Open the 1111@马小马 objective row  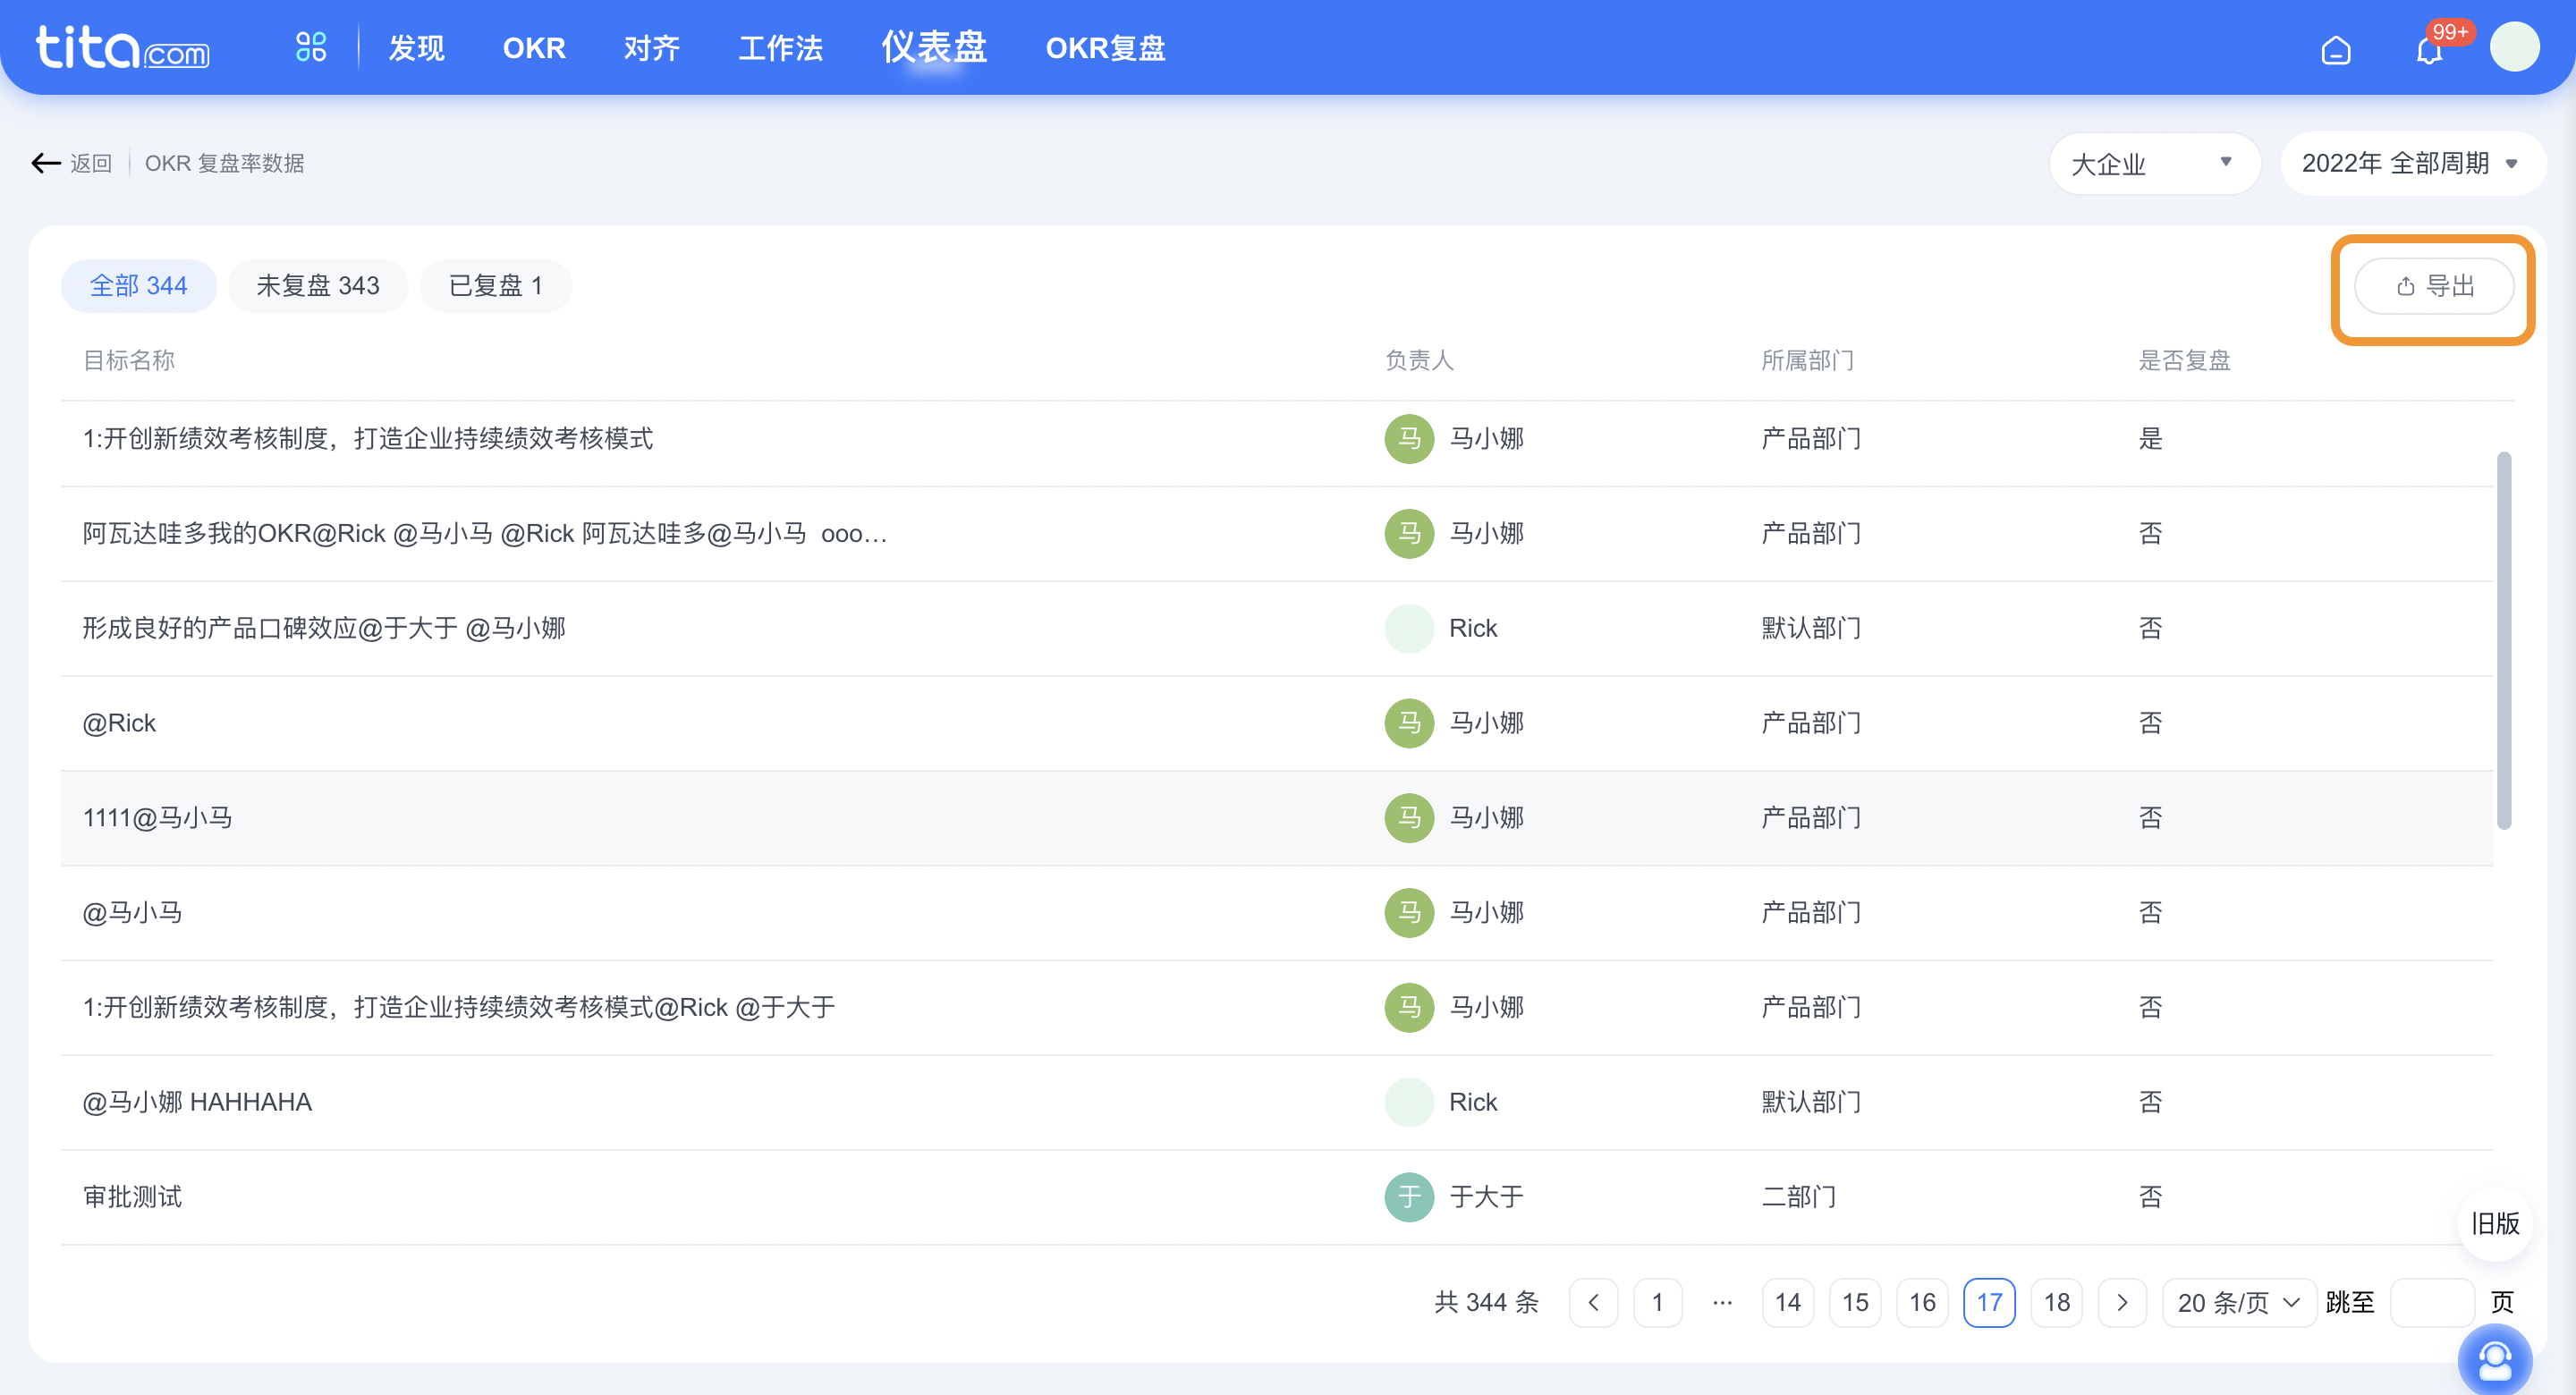click(x=1277, y=818)
